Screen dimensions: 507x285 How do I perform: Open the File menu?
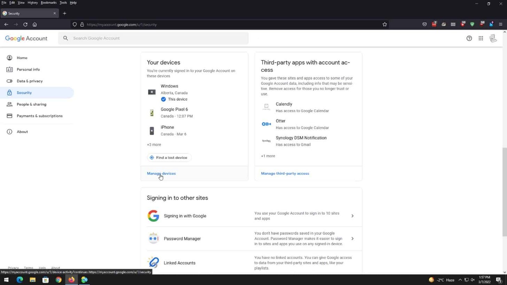[x=4, y=2]
